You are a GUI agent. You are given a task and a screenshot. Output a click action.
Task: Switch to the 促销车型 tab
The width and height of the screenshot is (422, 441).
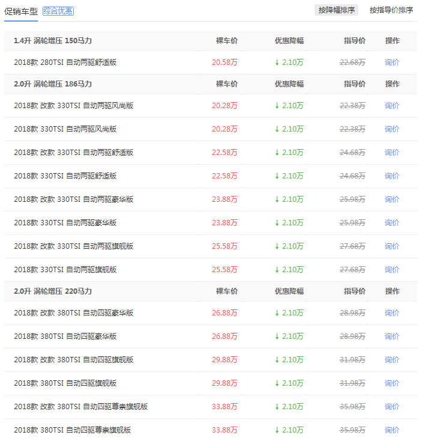tap(21, 11)
